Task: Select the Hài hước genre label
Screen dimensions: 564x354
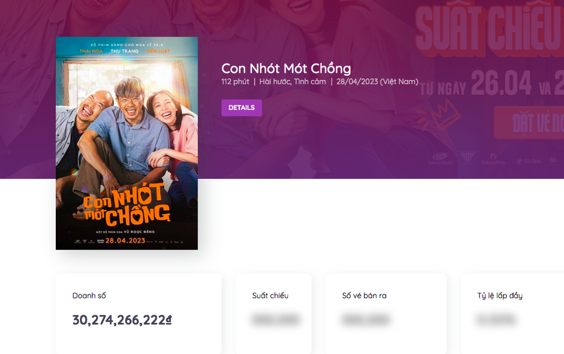Action: (275, 82)
